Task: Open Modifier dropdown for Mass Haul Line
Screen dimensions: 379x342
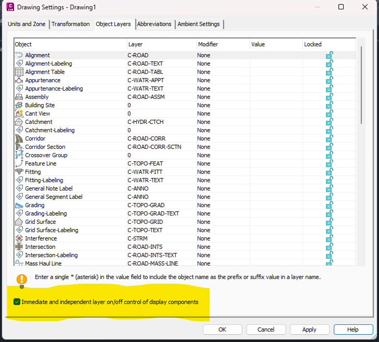Action: tap(223, 263)
